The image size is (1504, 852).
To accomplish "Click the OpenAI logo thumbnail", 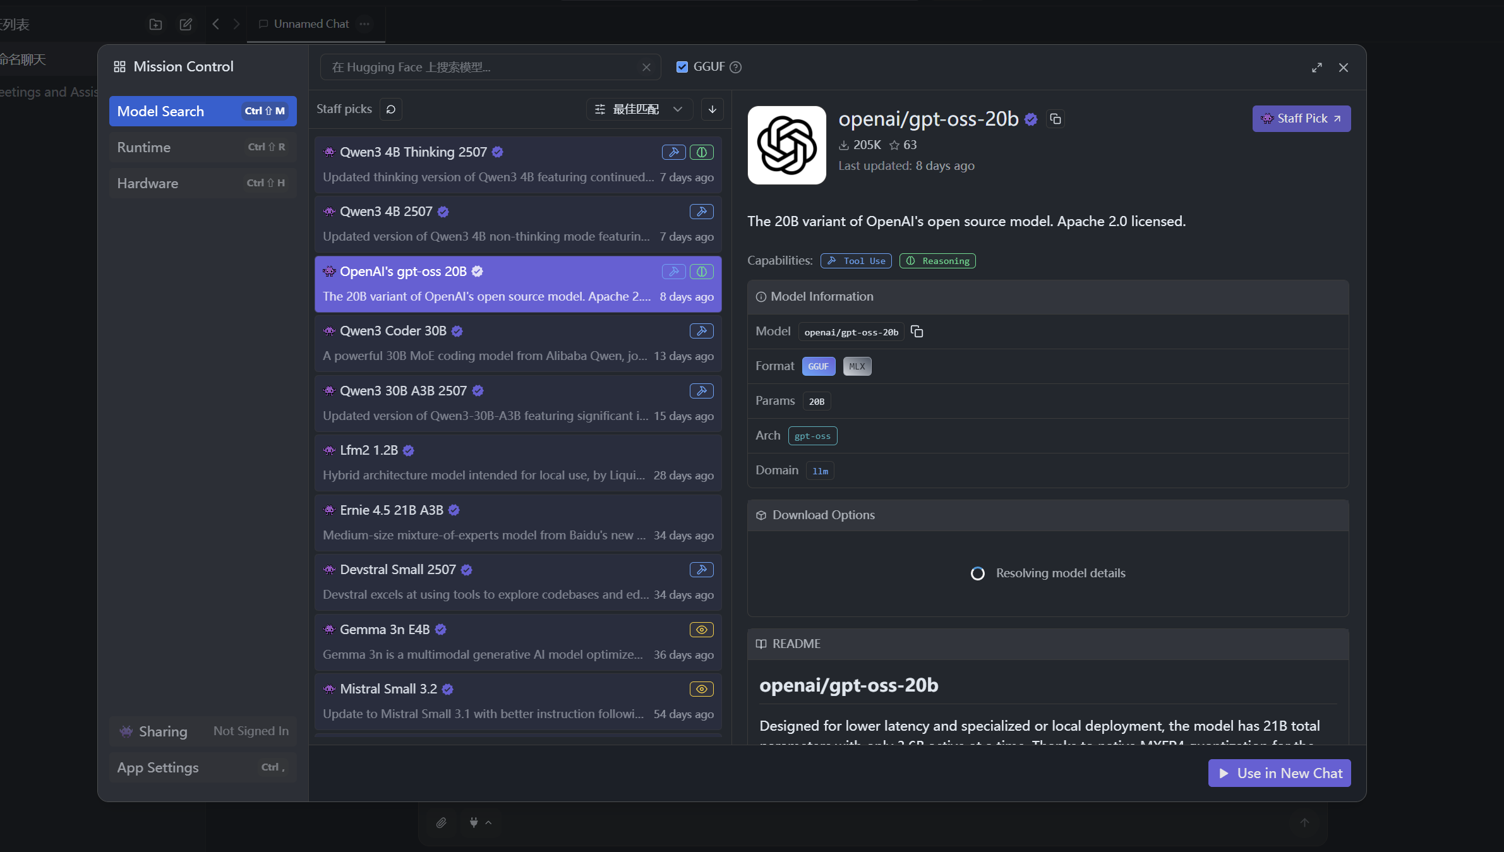I will pos(786,145).
